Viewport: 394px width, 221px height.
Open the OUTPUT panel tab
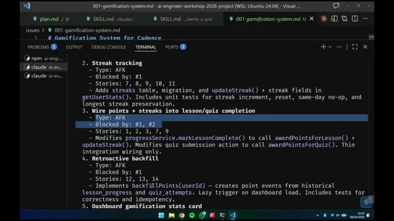coord(74,47)
